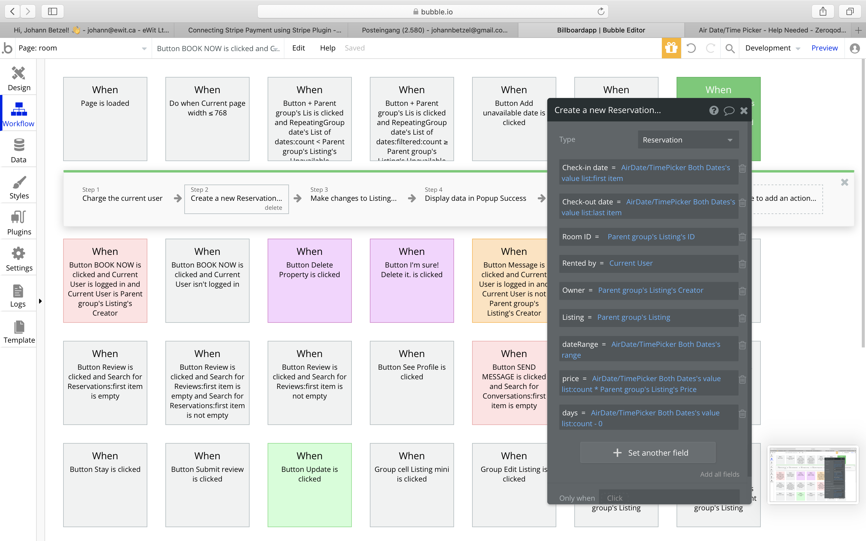Open the Help menu

click(327, 48)
